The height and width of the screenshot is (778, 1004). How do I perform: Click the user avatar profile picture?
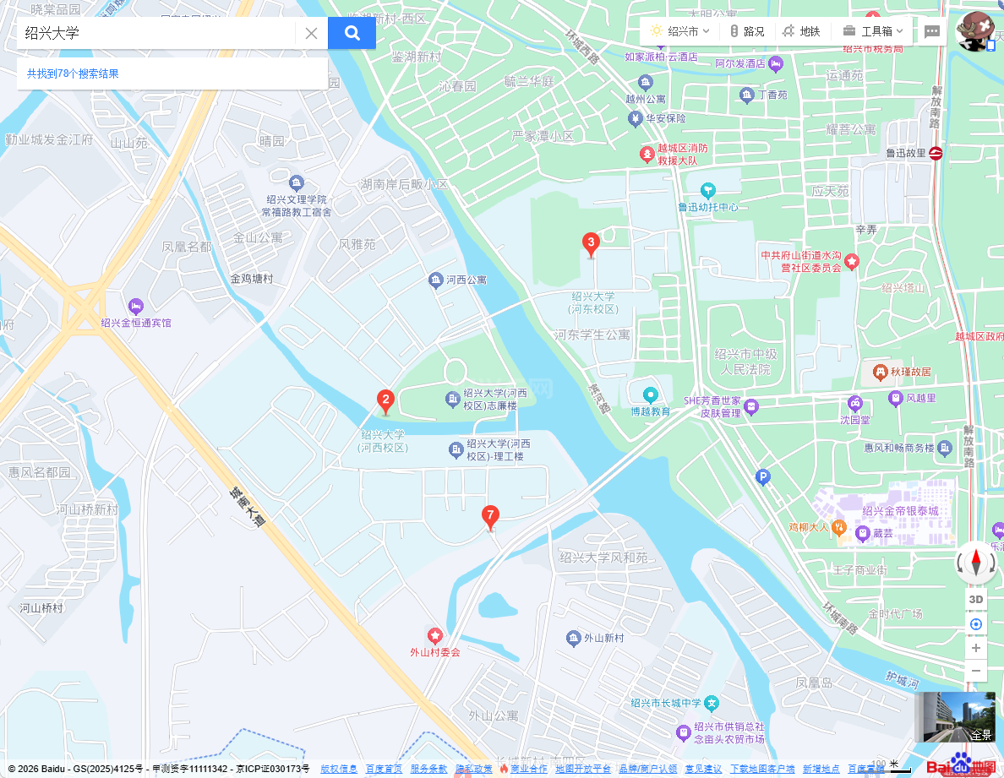point(975,31)
